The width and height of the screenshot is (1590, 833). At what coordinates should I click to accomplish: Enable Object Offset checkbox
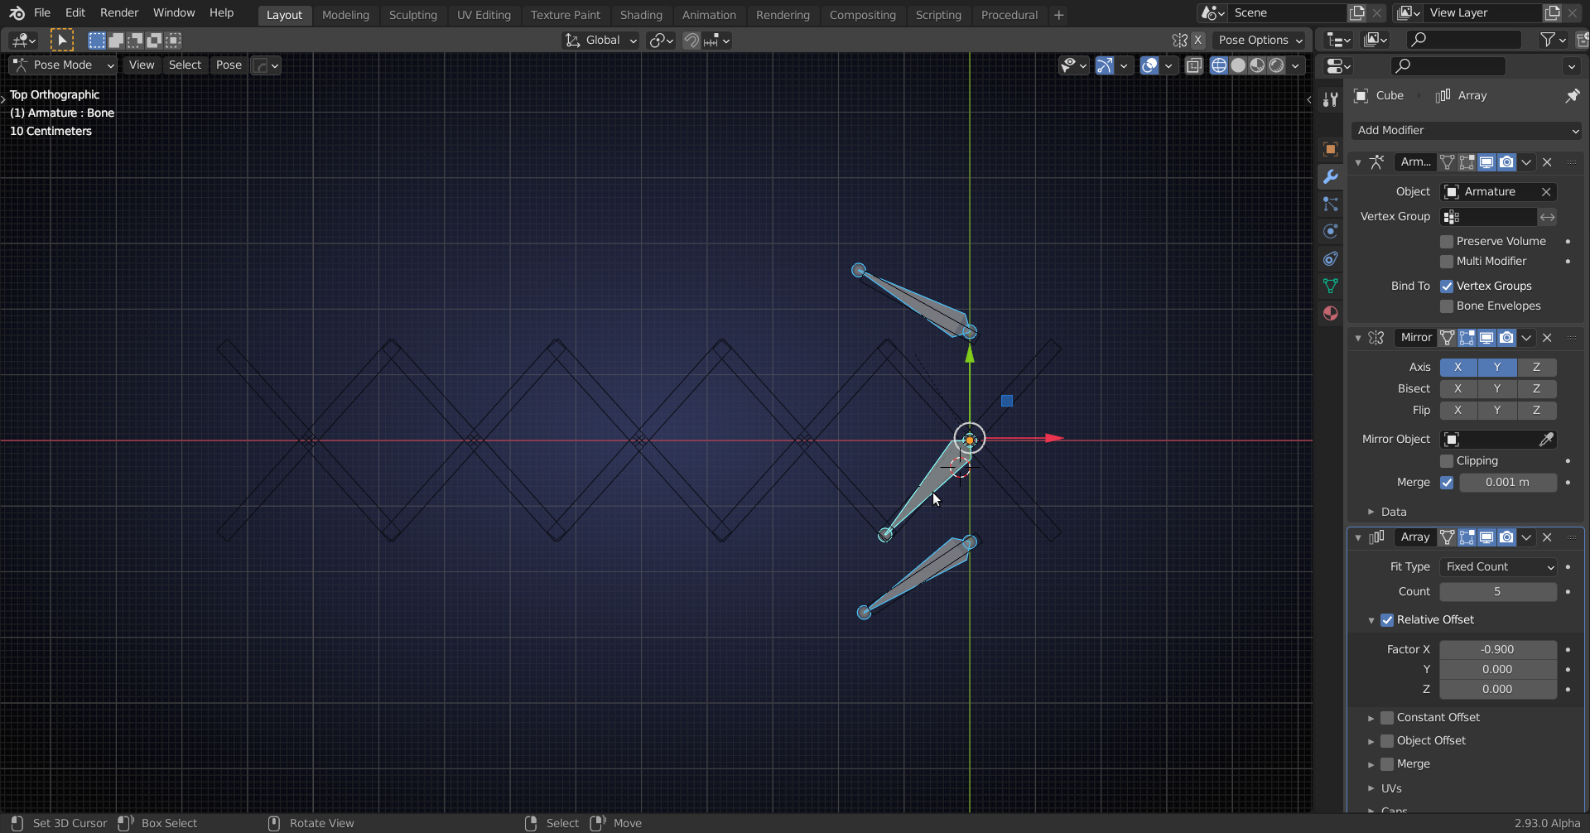tap(1387, 741)
